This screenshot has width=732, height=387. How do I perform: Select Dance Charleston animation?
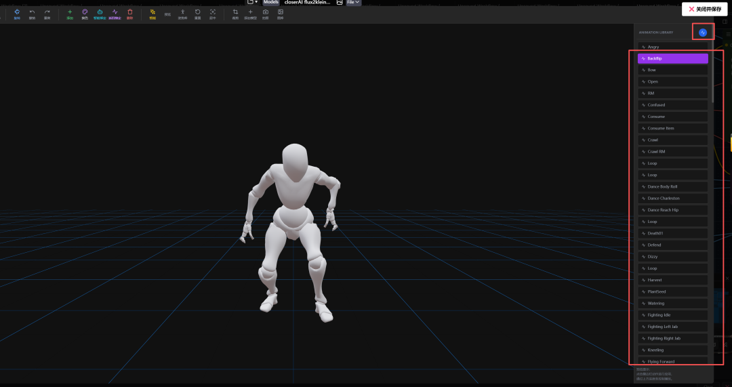[x=673, y=199]
